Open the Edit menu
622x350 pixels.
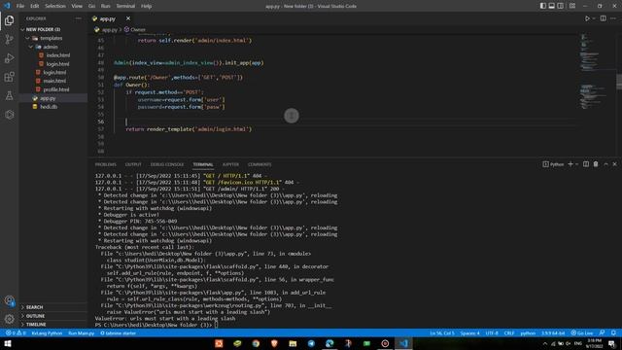coord(35,6)
